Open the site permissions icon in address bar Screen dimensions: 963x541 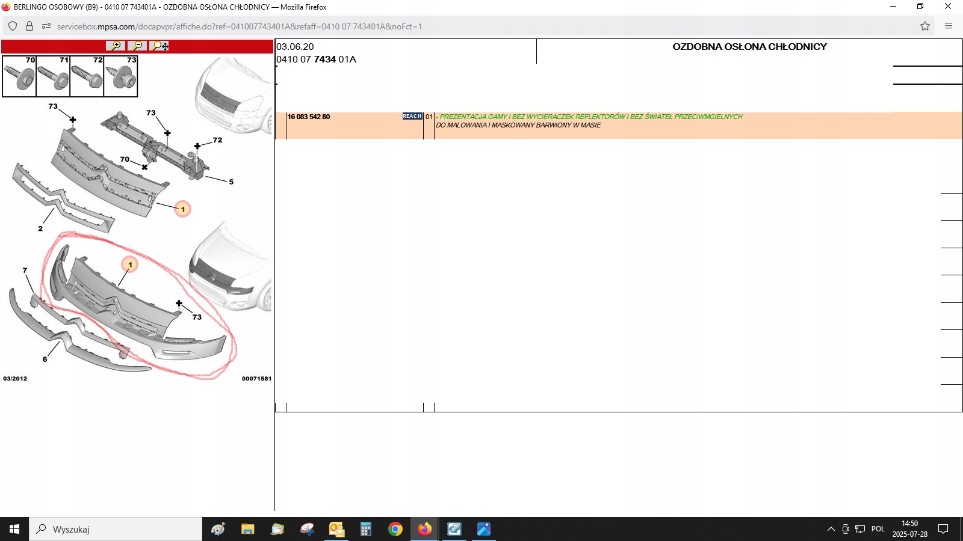[46, 26]
